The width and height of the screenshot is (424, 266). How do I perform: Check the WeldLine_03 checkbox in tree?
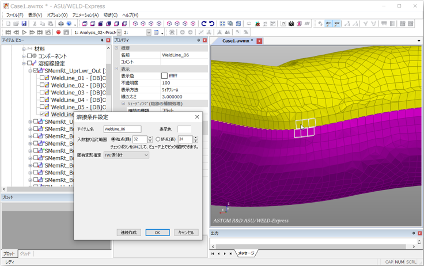pos(42,92)
